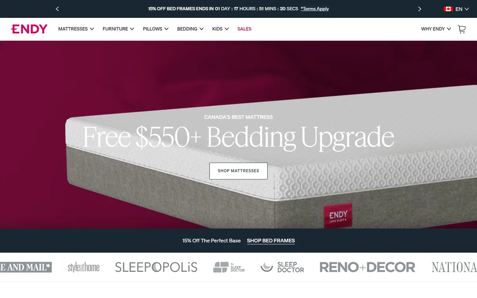Open the Reno+Decor press logo
This screenshot has width=477, height=298.
click(367, 267)
